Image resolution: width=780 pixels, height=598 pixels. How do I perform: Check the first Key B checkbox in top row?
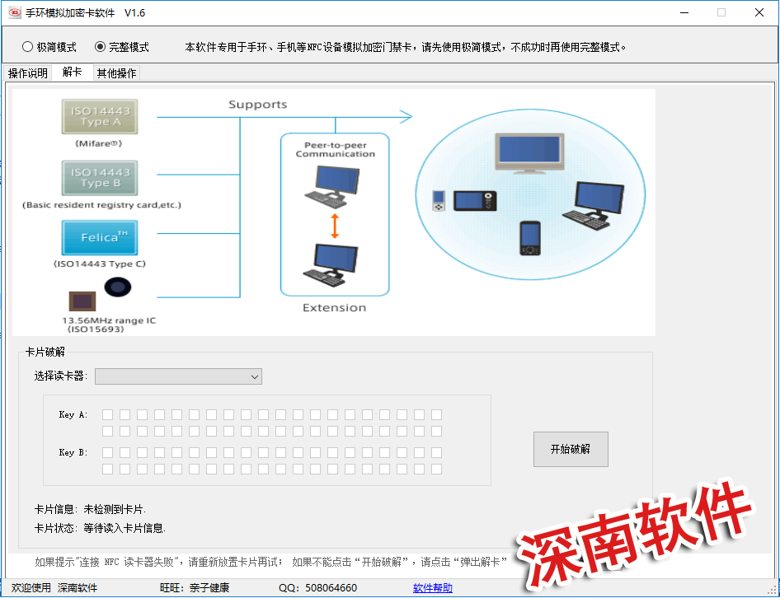tap(107, 452)
